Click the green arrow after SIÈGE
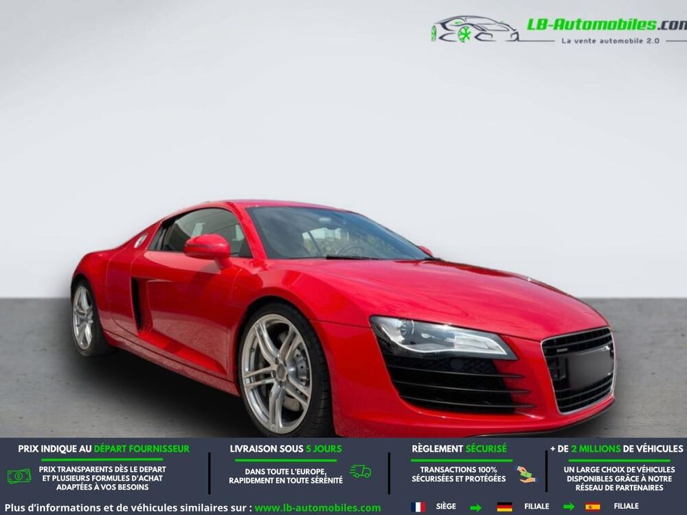687x515 pixels. [x=476, y=507]
